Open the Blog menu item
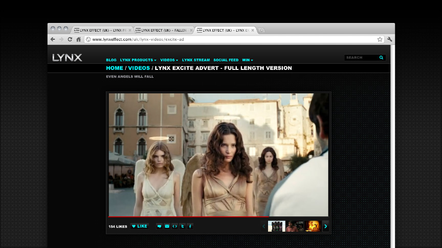 pos(111,60)
